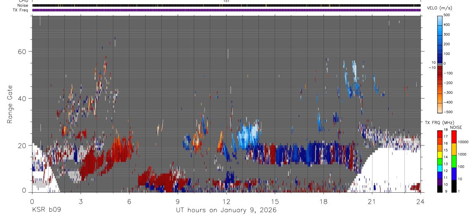
Task: Click the green segment of NOISE color bar
Action: (455, 161)
